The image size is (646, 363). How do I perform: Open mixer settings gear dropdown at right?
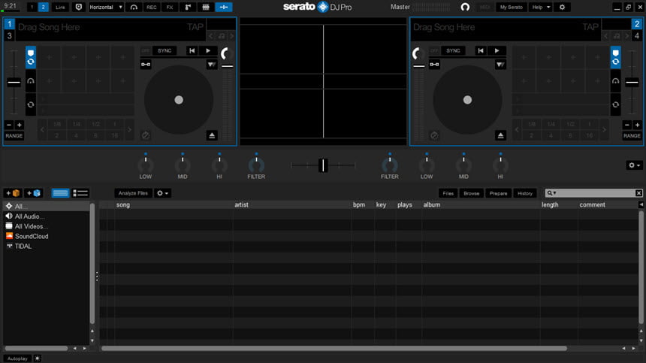tap(634, 165)
